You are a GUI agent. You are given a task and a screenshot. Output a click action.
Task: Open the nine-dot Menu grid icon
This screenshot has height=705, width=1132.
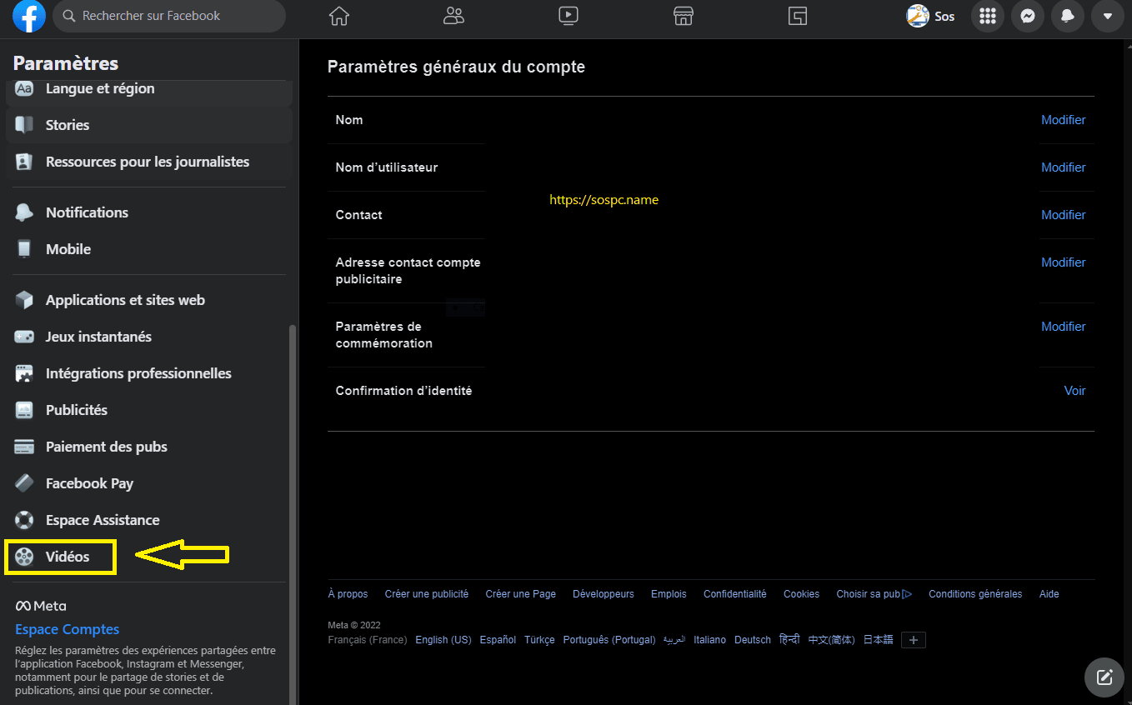(988, 16)
